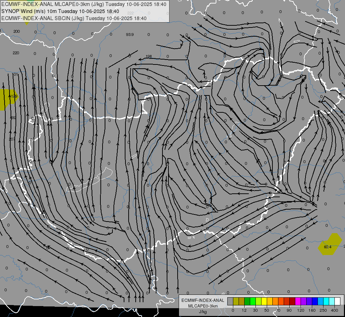Click the MLCAPE0-3km text in the legend box
This screenshot has width=345, height=317.
pyautogui.click(x=203, y=306)
